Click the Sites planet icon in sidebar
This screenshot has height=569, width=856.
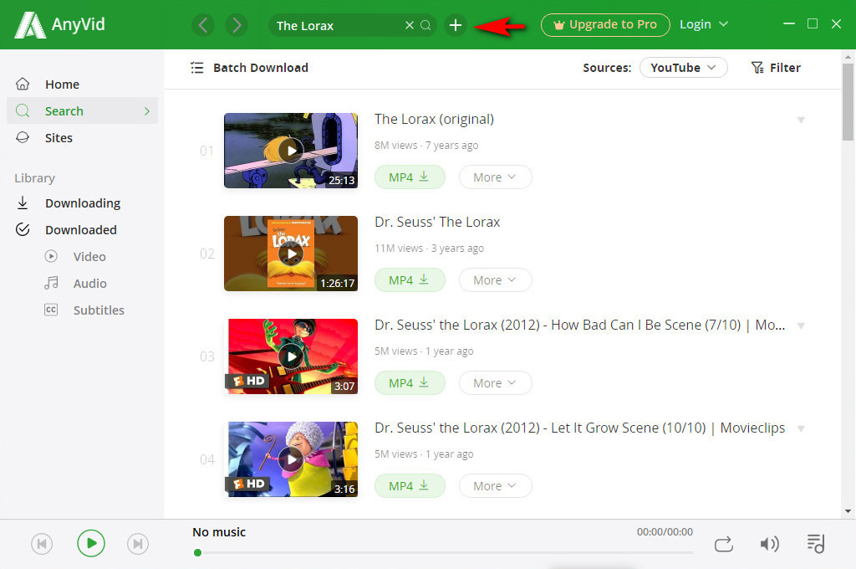(23, 138)
